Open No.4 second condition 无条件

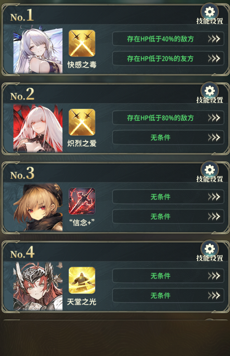168,295
